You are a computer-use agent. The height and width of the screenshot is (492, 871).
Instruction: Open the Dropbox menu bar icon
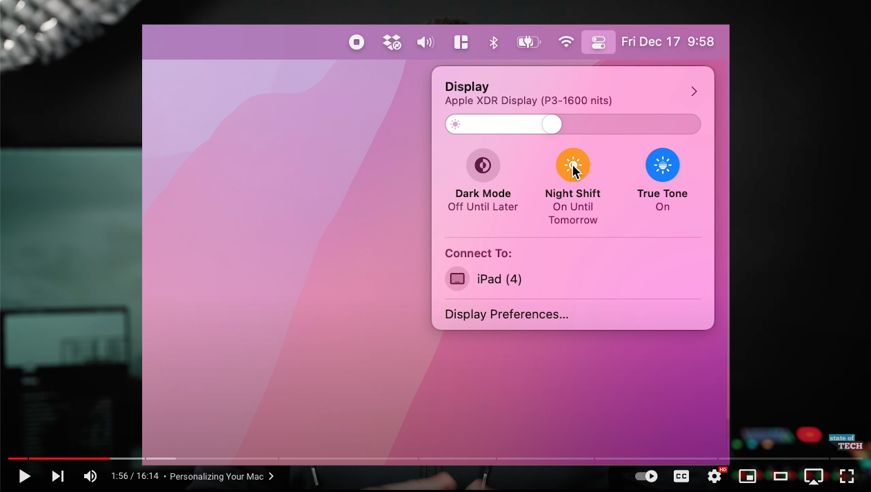pos(392,43)
